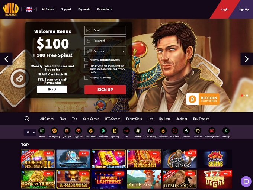This screenshot has width=253, height=190.
Task: Focus the Email input field
Action: [x=105, y=30]
